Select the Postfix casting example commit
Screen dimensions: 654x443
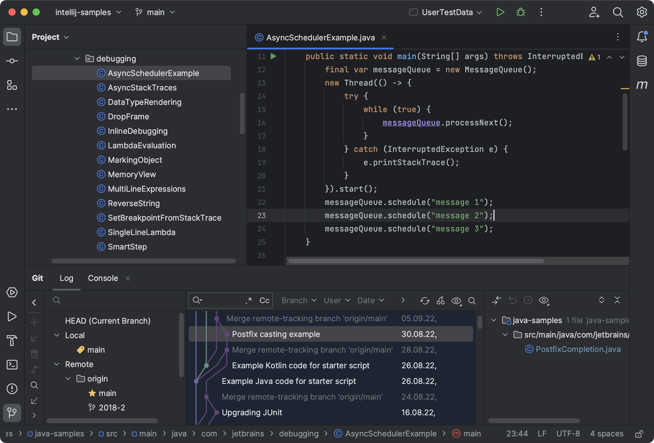pos(276,334)
